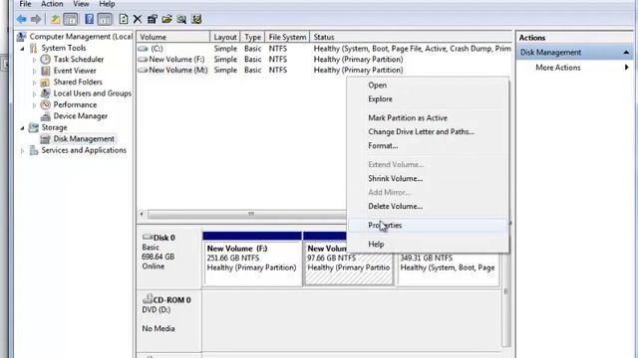Sort by the File System column header
Viewport: 638px width, 358px height.
coord(287,37)
